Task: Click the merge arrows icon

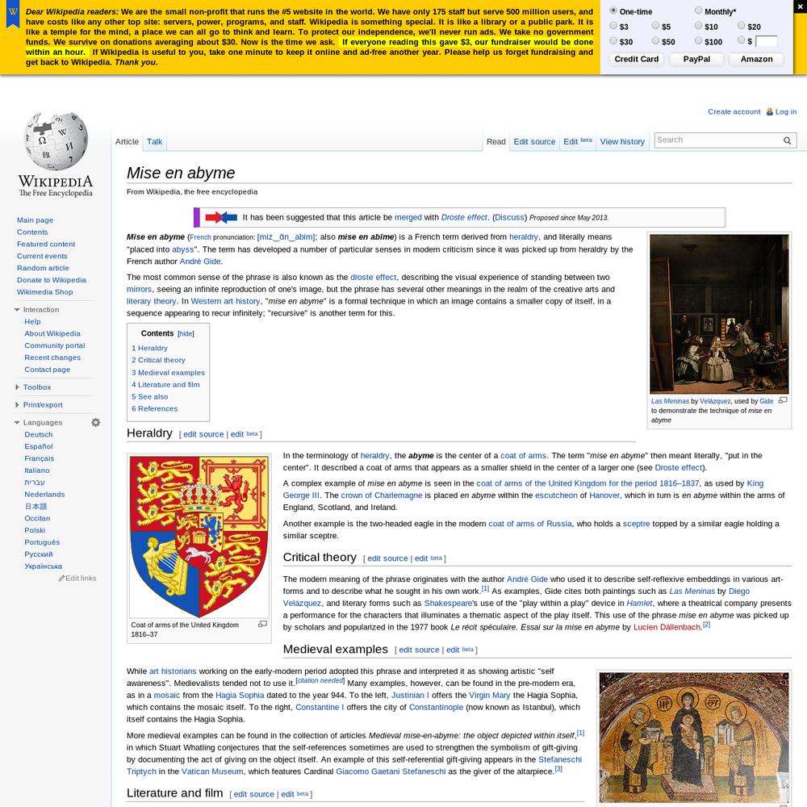Action: pos(221,218)
